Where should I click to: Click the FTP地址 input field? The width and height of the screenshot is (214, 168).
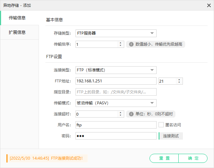pyautogui.click(x=116, y=81)
